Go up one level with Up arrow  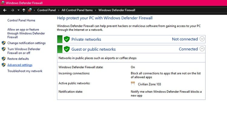click(x=24, y=10)
